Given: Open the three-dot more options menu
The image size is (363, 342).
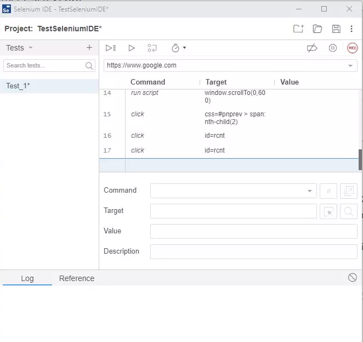Looking at the screenshot, I should click(x=351, y=29).
